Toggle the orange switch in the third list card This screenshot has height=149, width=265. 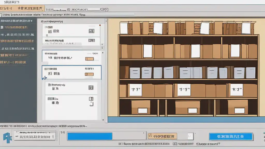pyautogui.click(x=90, y=59)
